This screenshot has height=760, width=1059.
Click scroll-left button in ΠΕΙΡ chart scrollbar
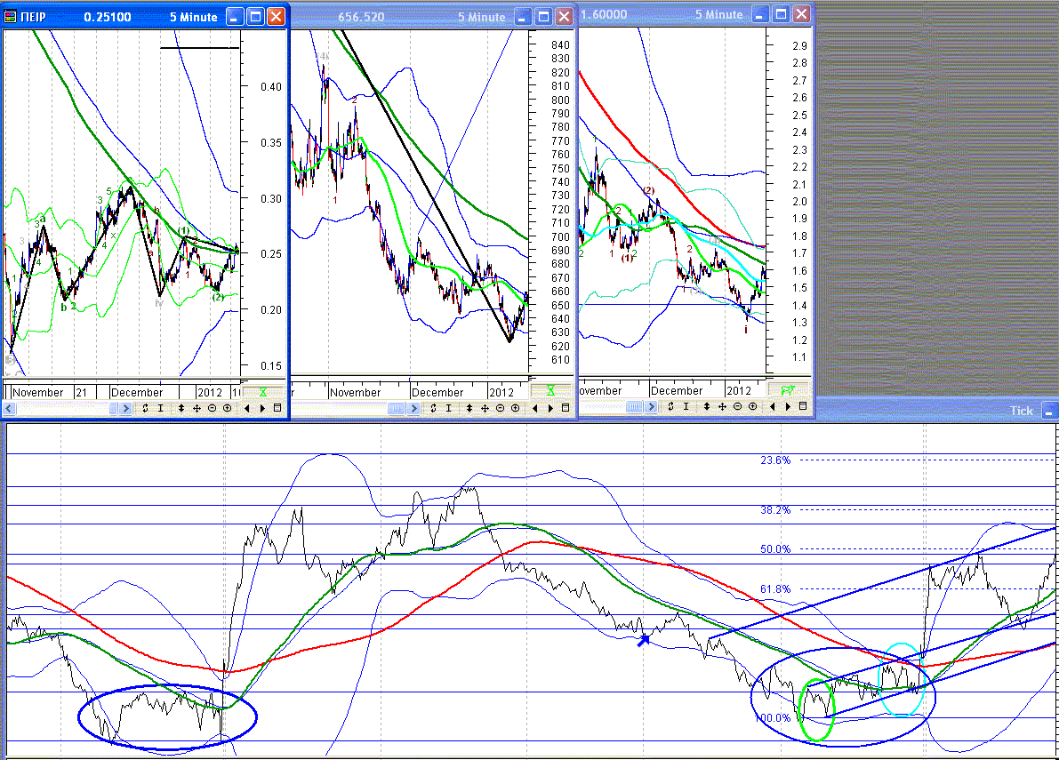coord(9,408)
